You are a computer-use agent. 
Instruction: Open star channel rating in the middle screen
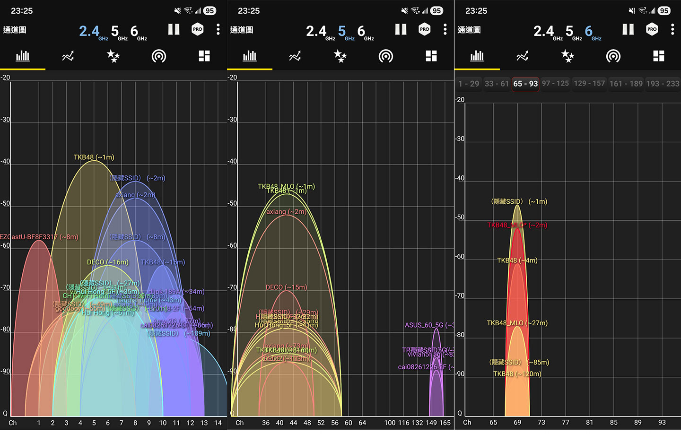(340, 57)
